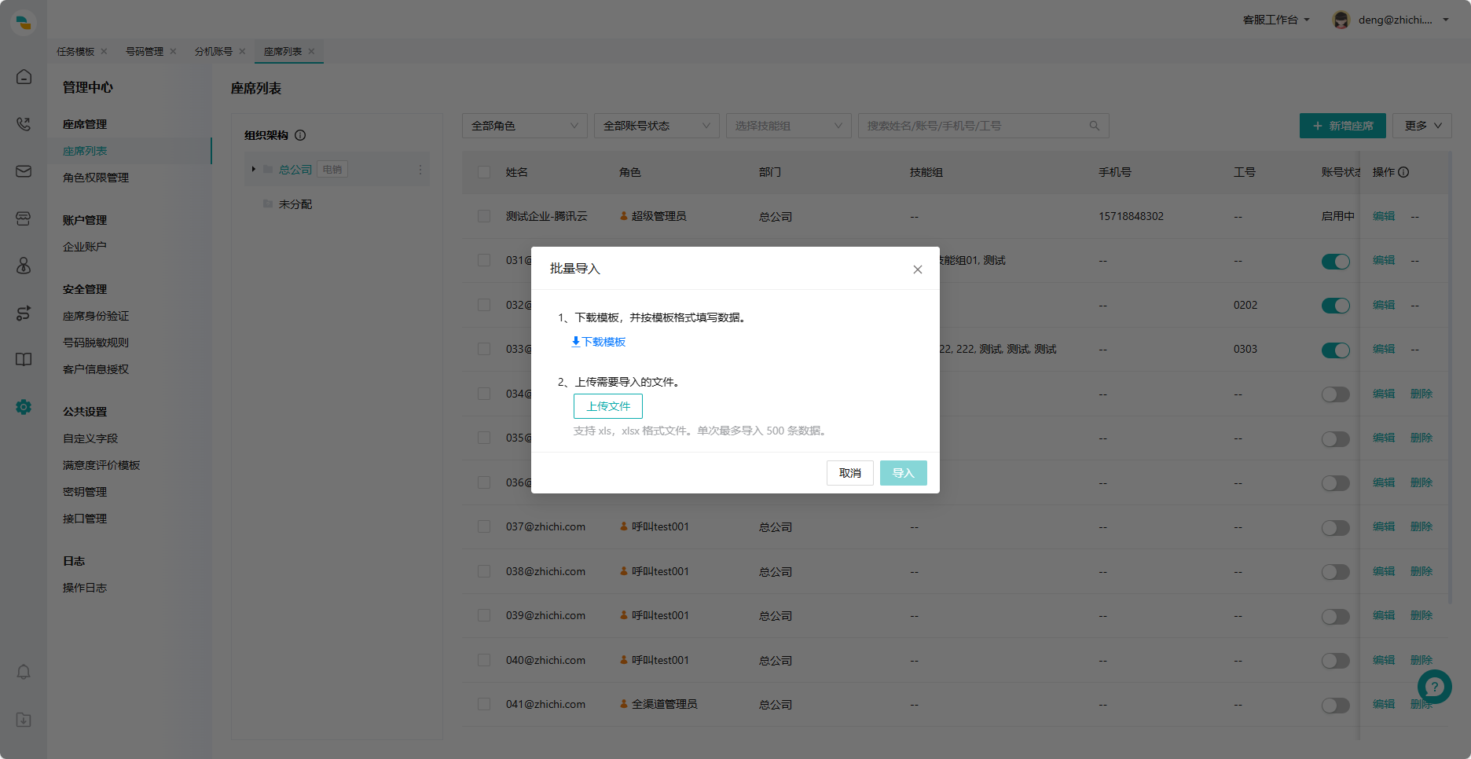Close the 批量导入 dialog
Viewport: 1471px width, 759px height.
(x=917, y=269)
